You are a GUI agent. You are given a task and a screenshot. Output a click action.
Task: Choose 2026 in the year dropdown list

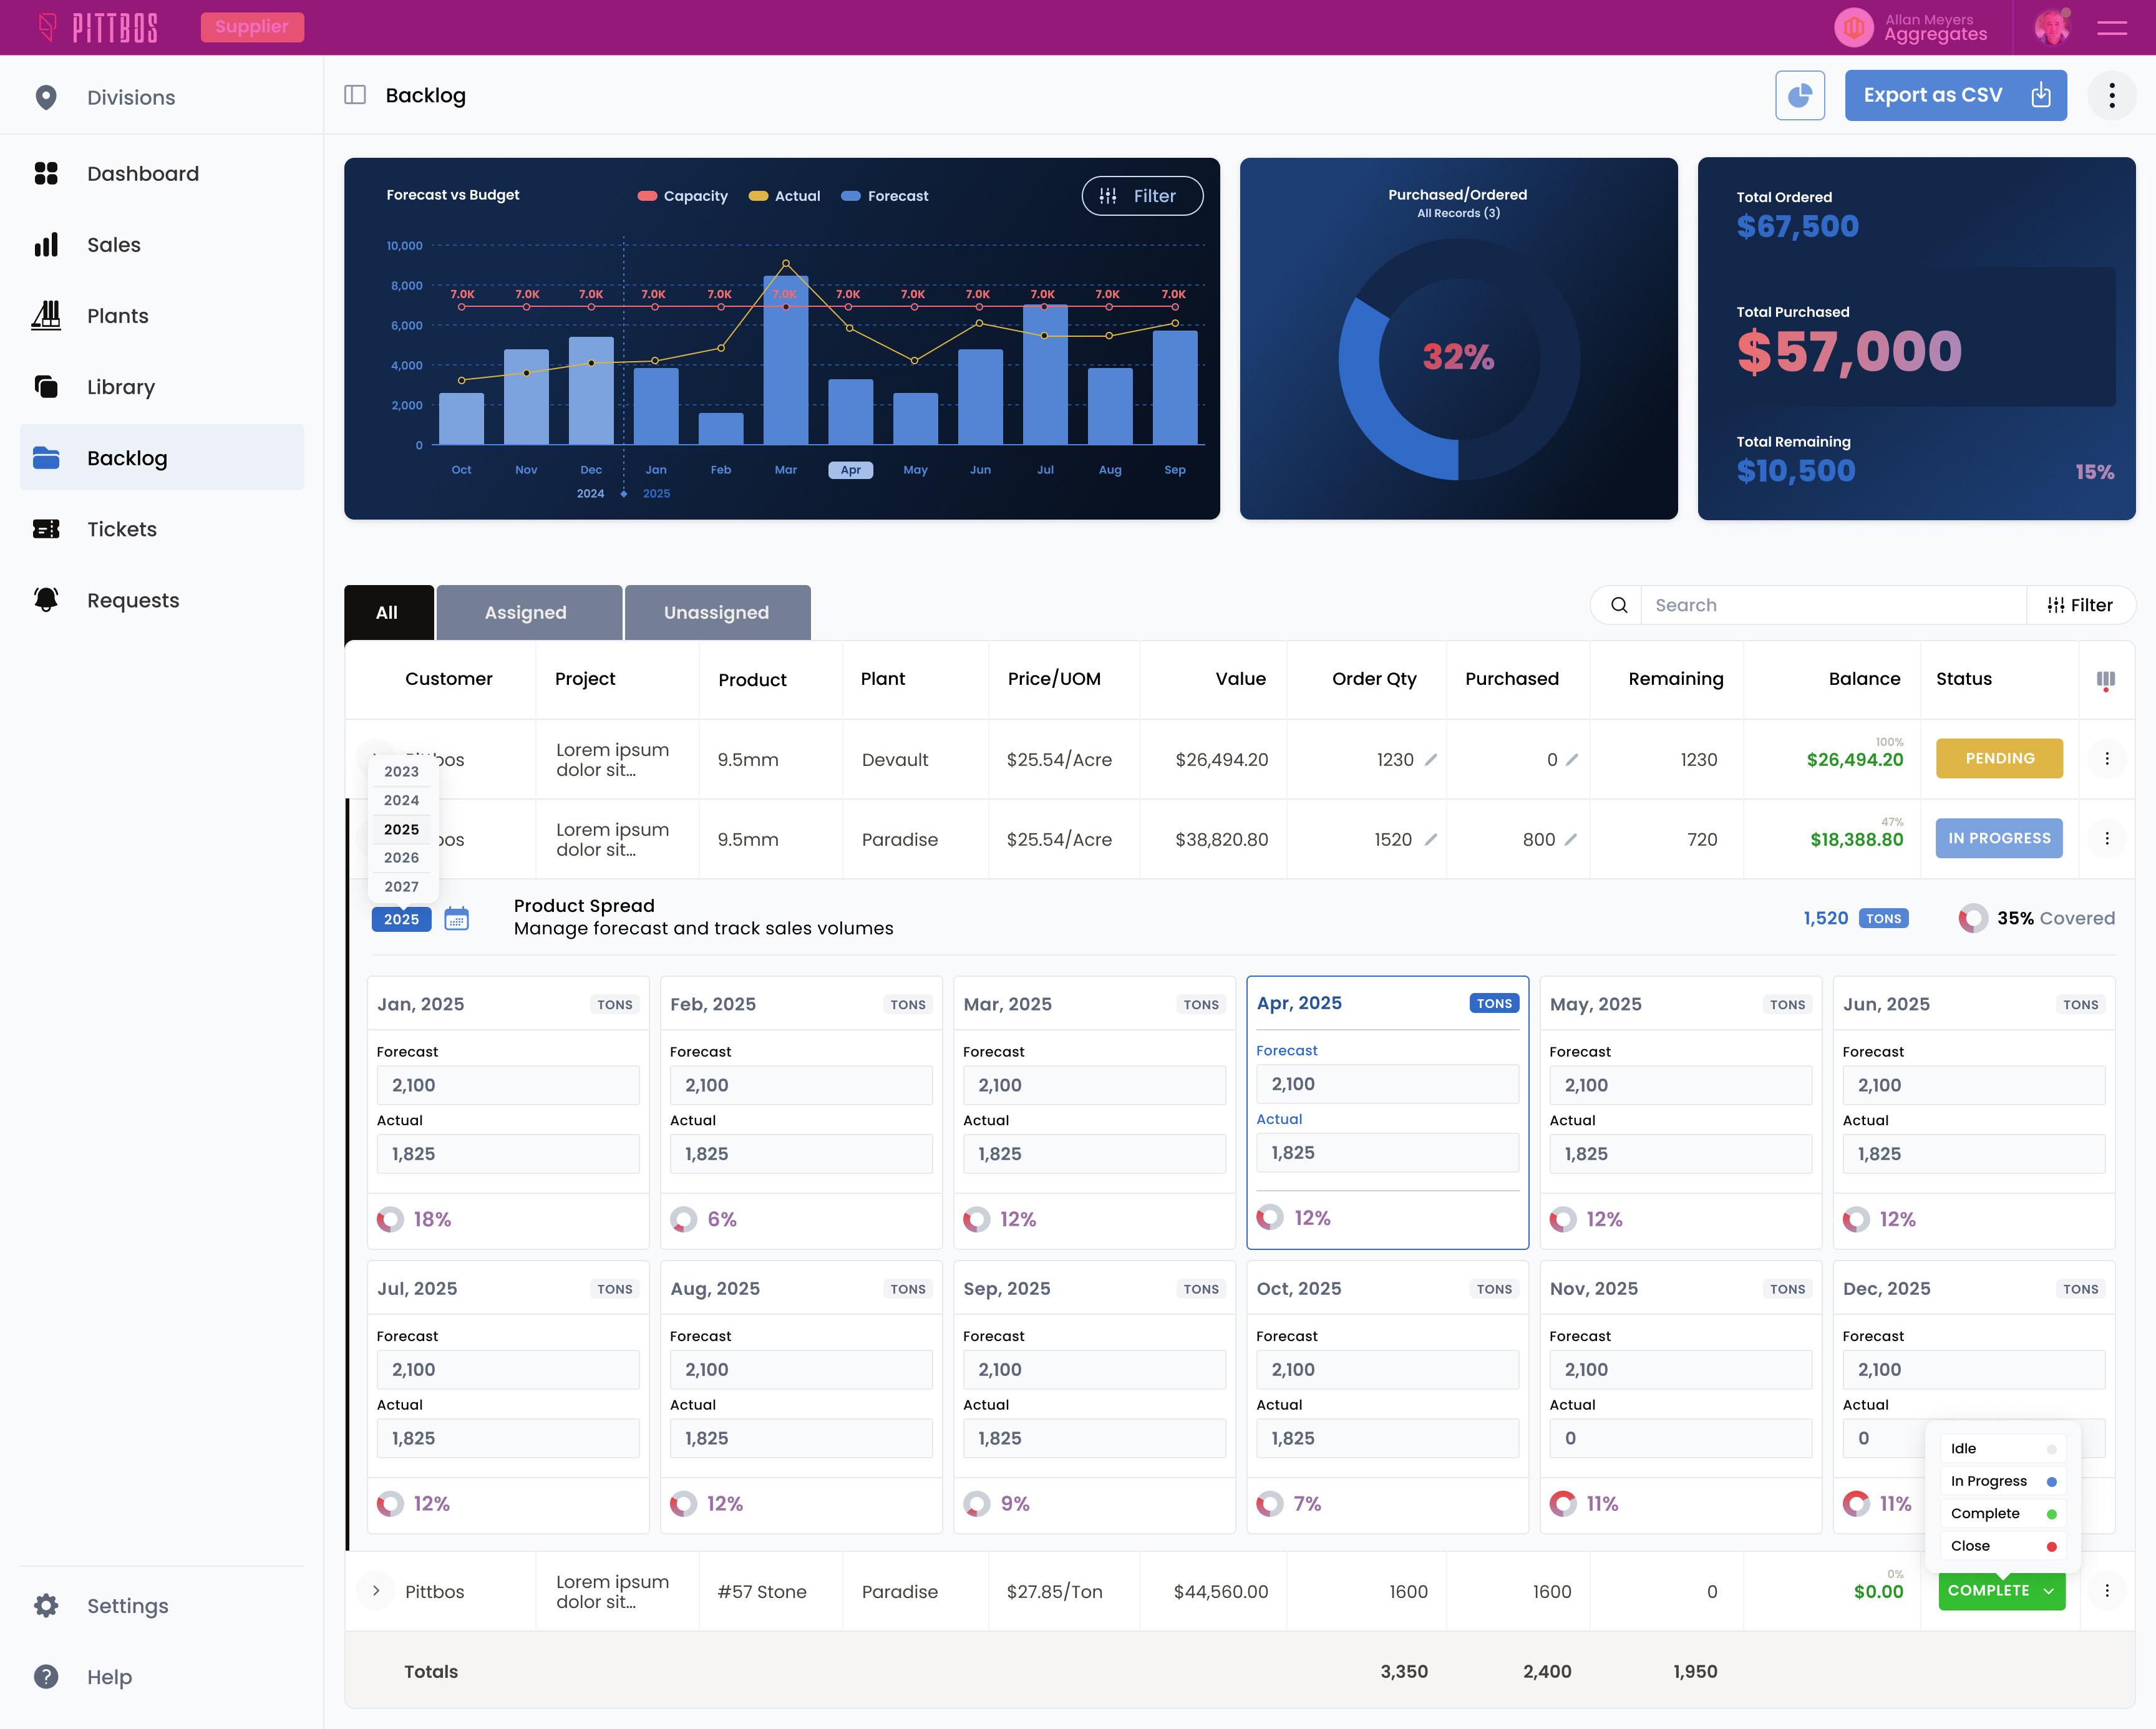(x=401, y=858)
